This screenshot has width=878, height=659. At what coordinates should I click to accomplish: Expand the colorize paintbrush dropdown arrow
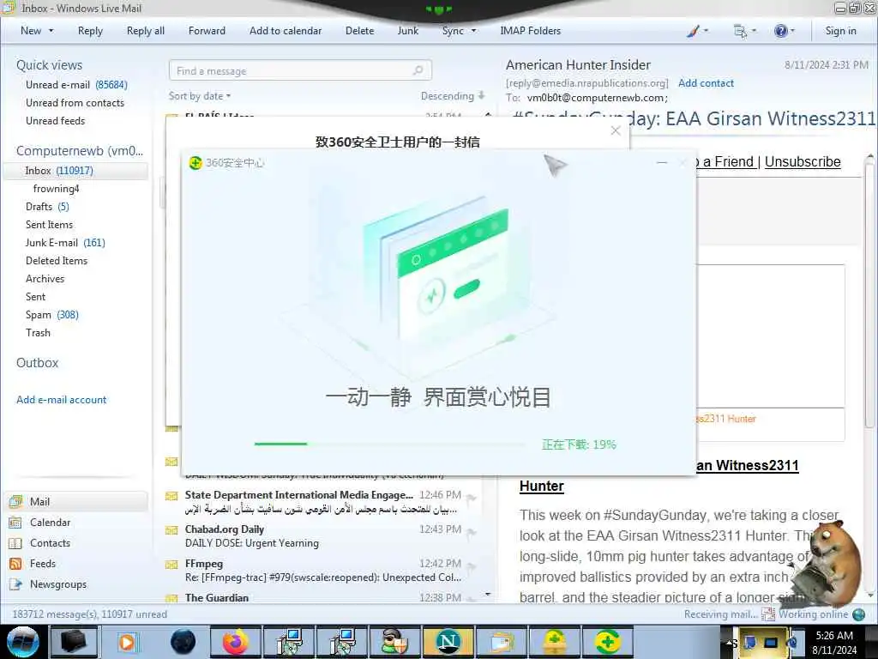[706, 31]
